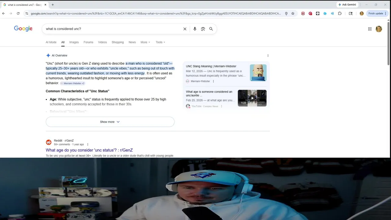Screen dimensions: 391x220
Task: Switch to Shopping results
Action: (118, 42)
